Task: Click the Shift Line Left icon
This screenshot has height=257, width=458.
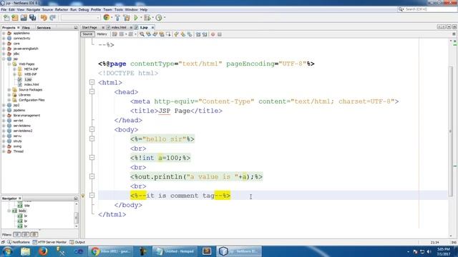Action: coord(198,34)
